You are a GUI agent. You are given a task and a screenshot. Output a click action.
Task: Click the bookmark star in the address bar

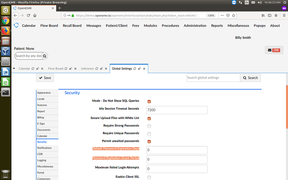233,15
